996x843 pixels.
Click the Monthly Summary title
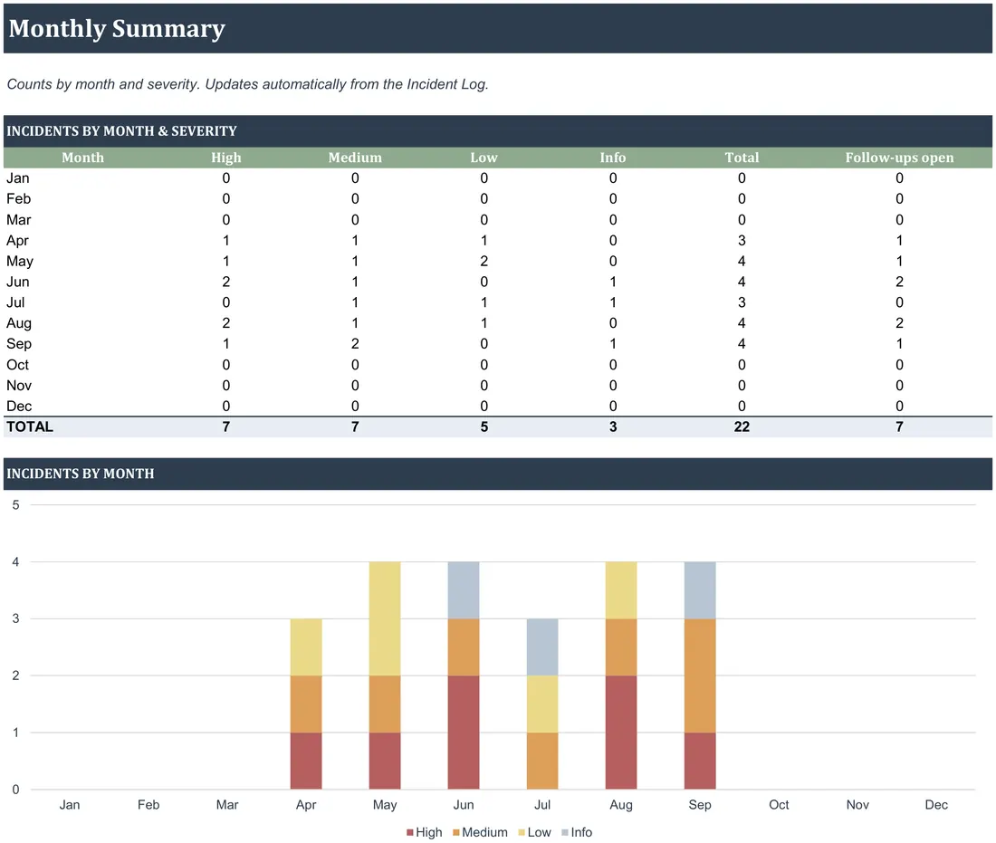(117, 29)
